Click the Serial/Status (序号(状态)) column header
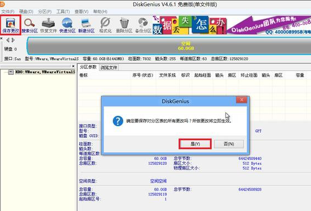 coord(143,75)
